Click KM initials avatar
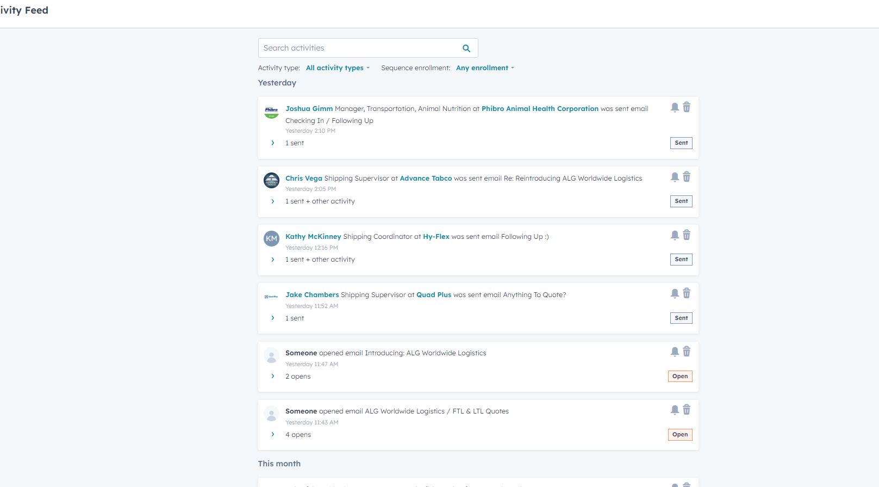Image resolution: width=879 pixels, height=487 pixels. tap(271, 238)
